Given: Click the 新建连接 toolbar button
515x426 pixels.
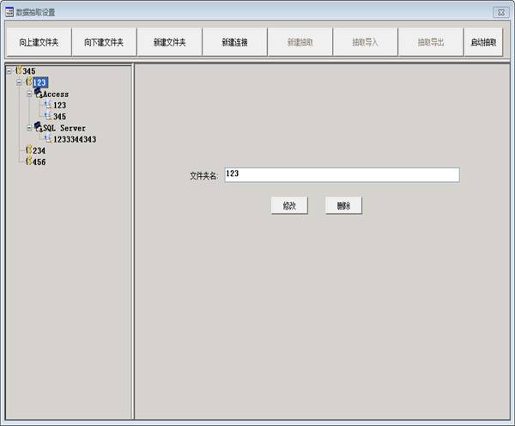Looking at the screenshot, I should [x=234, y=42].
